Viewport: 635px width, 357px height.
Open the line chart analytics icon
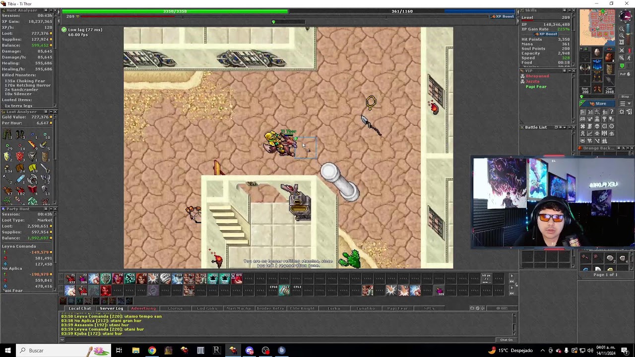pos(590,133)
